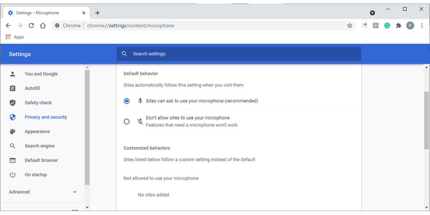Click the Appearance palette icon

13,132
